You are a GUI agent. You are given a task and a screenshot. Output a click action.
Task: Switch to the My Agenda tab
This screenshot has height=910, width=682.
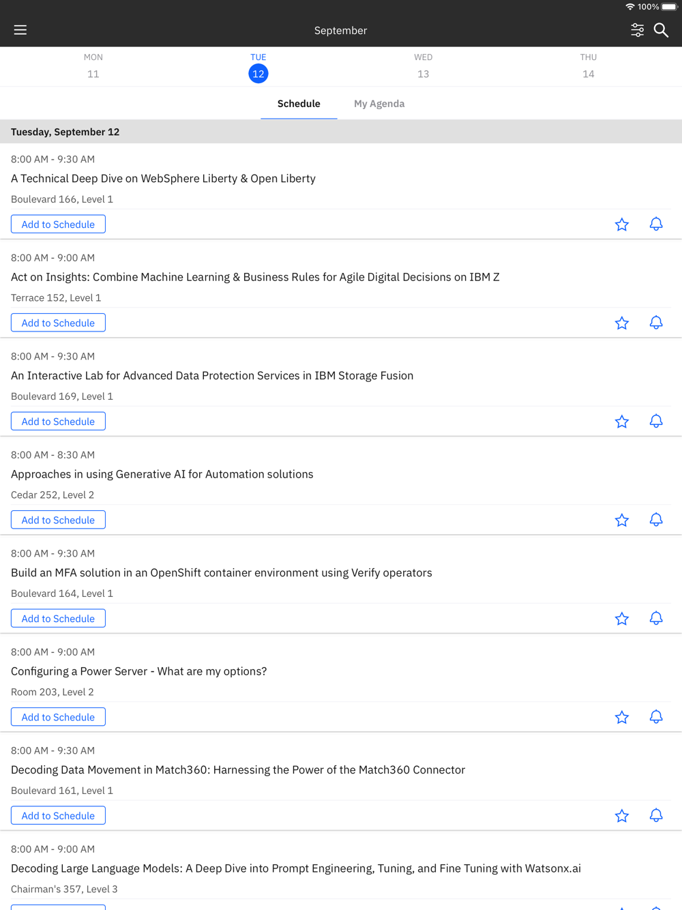pyautogui.click(x=379, y=104)
